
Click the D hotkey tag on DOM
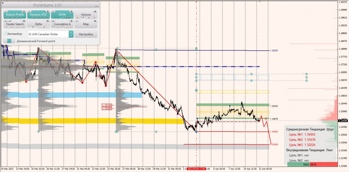coord(53,11)
